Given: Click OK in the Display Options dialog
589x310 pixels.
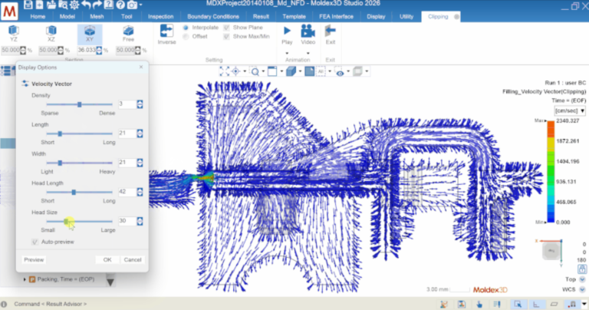Looking at the screenshot, I should click(107, 259).
